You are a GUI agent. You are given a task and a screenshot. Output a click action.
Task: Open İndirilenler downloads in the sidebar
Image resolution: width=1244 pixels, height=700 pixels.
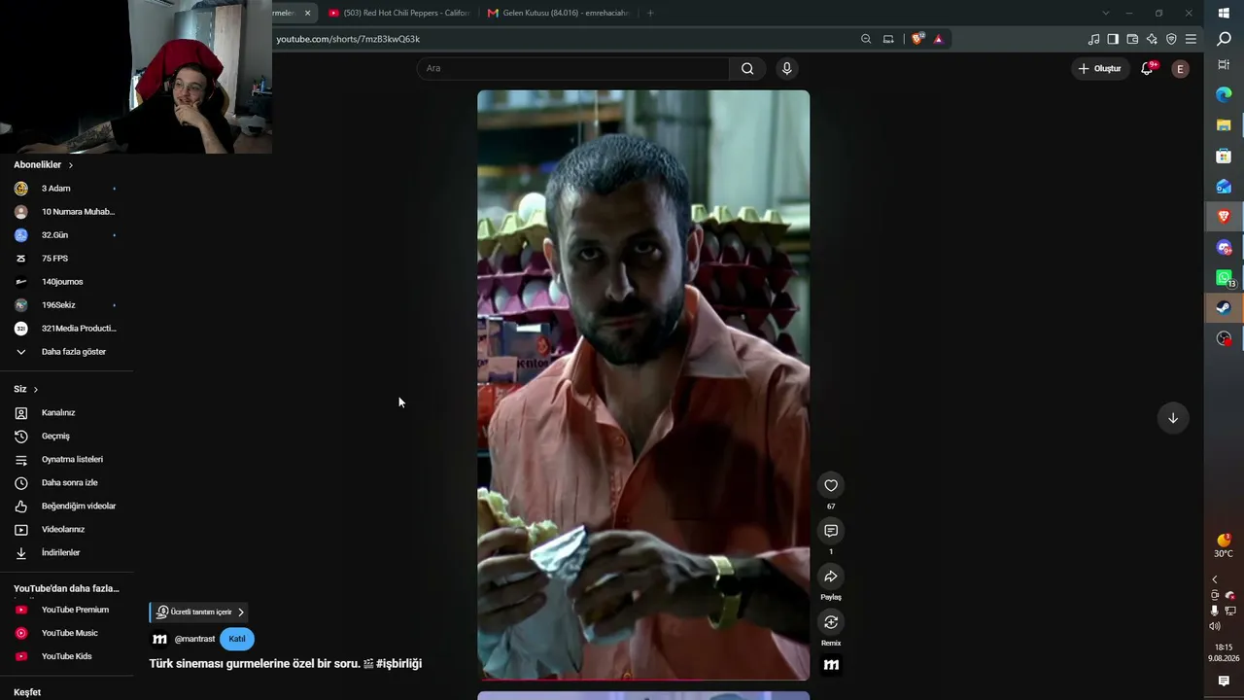[x=60, y=553]
